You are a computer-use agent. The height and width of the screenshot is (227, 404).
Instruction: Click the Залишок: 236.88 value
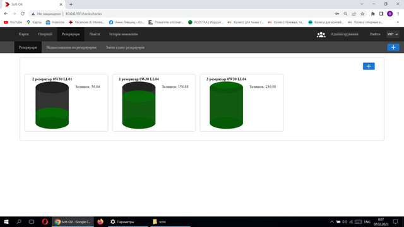point(263,87)
